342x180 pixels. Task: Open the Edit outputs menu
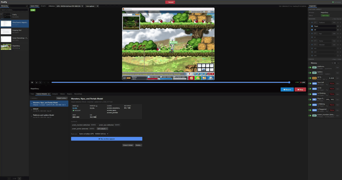point(102,129)
